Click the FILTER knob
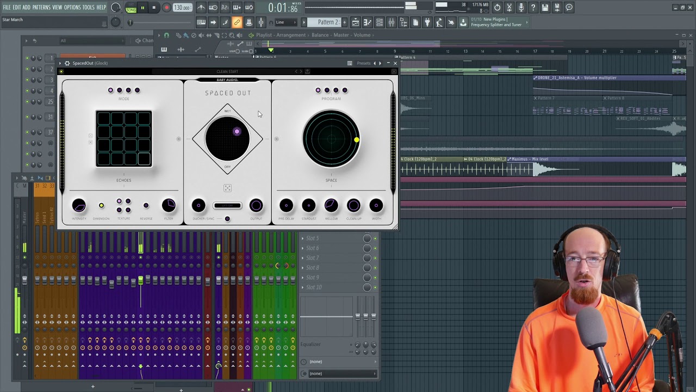The width and height of the screenshot is (696, 392). (x=169, y=205)
